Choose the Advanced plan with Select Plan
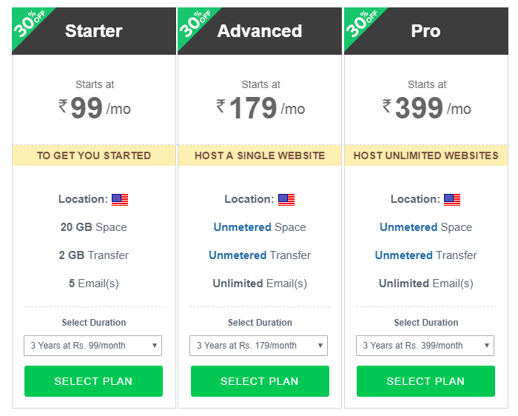Viewport: 518px width, 416px height. [x=260, y=381]
